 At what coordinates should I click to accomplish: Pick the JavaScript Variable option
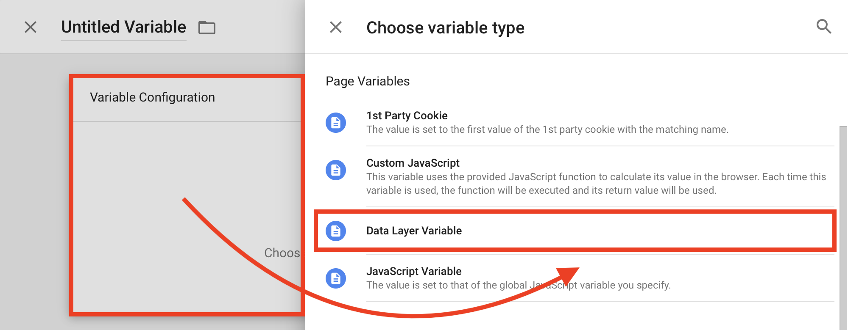point(580,278)
